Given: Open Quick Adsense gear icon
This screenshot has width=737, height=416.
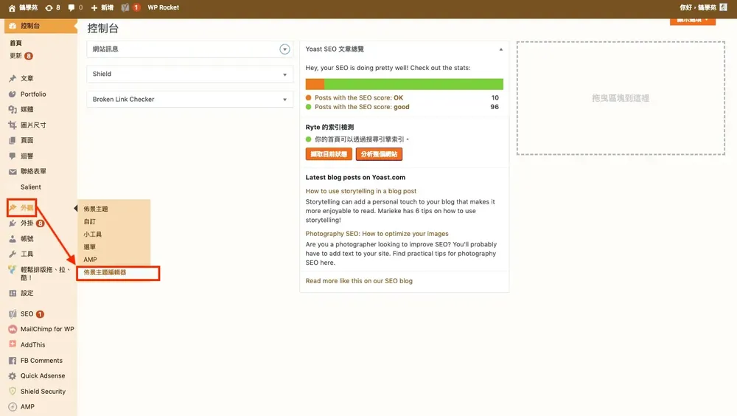Looking at the screenshot, I should tap(13, 375).
